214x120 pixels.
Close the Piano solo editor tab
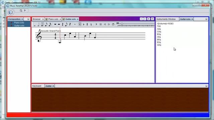point(60,19)
